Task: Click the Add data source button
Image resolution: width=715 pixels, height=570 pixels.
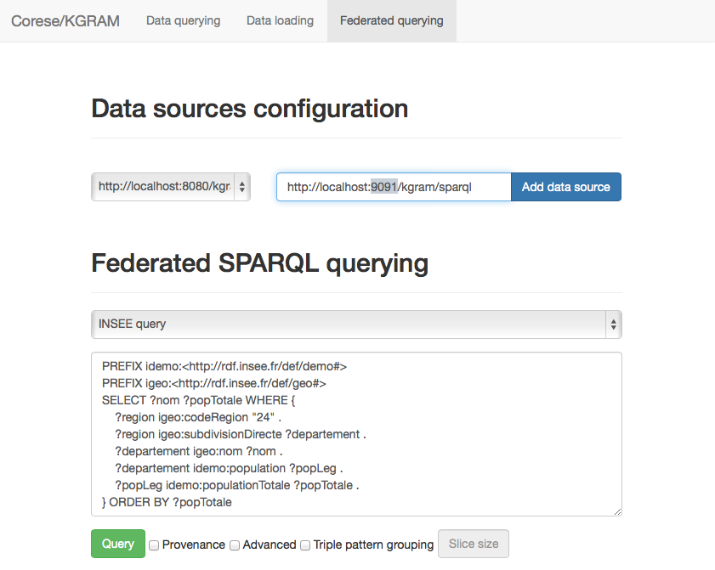Action: tap(566, 187)
